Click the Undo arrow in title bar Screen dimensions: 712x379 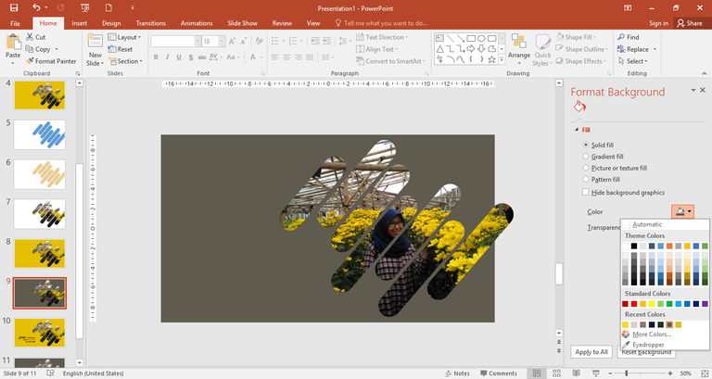pos(34,6)
